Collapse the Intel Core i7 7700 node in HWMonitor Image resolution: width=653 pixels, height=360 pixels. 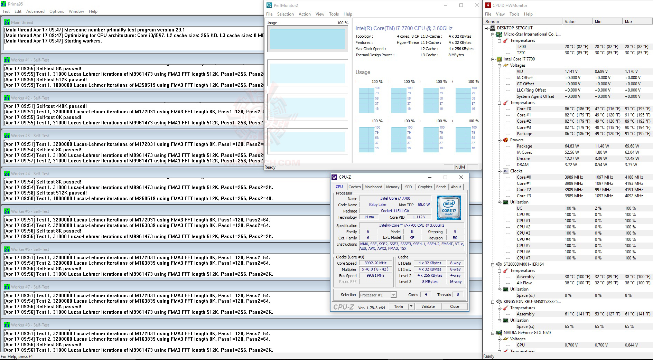[x=493, y=59]
